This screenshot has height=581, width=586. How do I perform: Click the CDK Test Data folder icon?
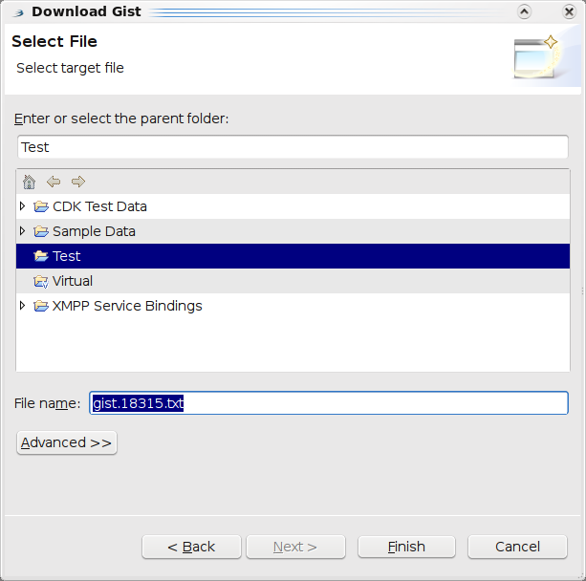click(41, 206)
